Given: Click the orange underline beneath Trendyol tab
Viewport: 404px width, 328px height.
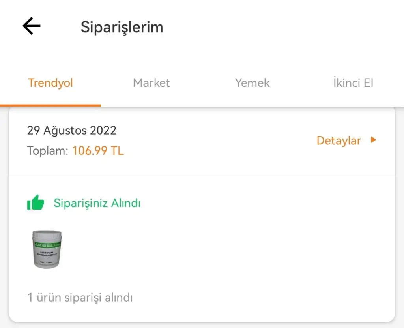Looking at the screenshot, I should point(50,105).
